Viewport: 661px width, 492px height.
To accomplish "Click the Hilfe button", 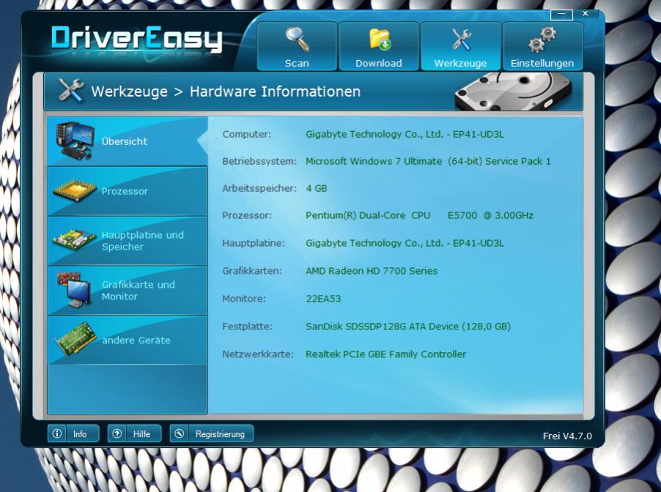I will (x=135, y=433).
